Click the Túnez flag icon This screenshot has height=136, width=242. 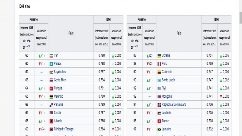pos(159,121)
